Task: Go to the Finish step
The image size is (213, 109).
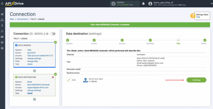Action: 205,40
